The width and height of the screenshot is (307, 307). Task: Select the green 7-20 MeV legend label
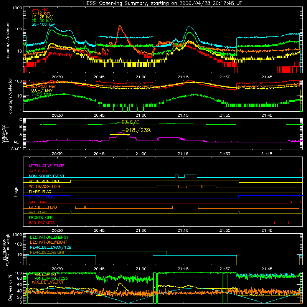[x=41, y=94]
